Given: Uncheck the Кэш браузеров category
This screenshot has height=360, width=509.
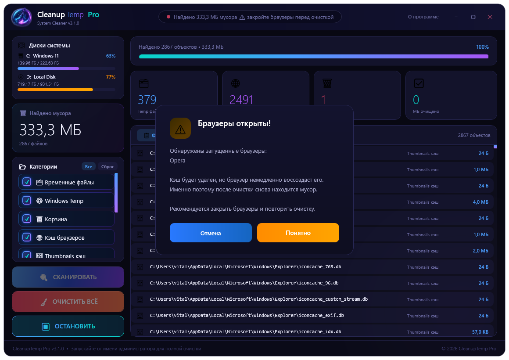Looking at the screenshot, I should [27, 237].
